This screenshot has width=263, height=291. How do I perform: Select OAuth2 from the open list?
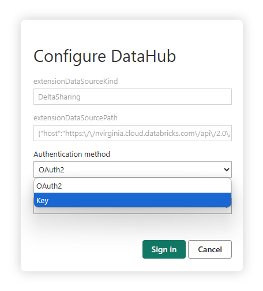coord(133,186)
